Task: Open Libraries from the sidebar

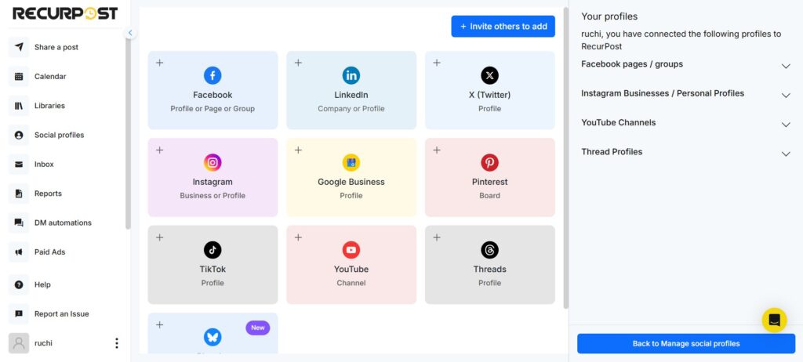Action: 49,106
